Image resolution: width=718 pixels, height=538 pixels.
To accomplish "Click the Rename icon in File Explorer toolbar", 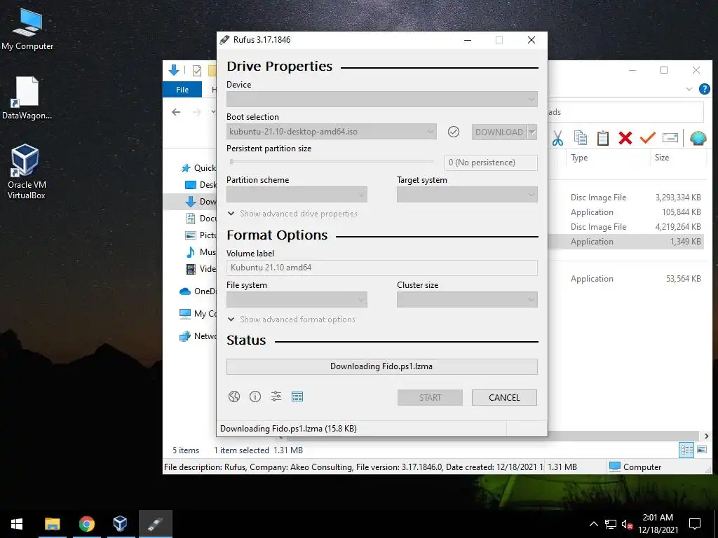I will click(x=670, y=138).
